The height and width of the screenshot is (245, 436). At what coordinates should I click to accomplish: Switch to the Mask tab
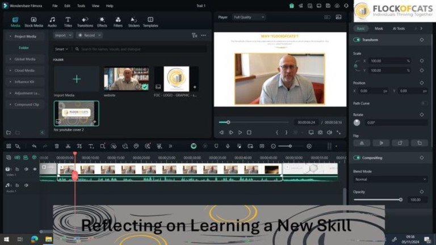point(379,28)
